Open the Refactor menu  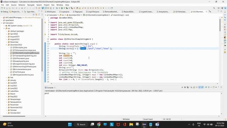click(x=22, y=5)
